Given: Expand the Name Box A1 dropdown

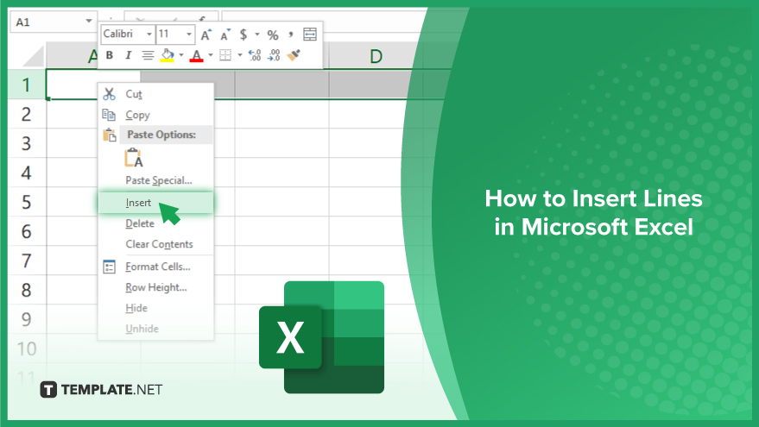Looking at the screenshot, I should click(x=89, y=22).
